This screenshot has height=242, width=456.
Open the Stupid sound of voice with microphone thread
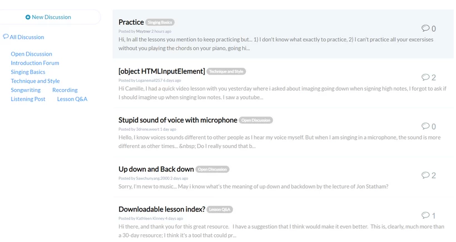coord(178,120)
